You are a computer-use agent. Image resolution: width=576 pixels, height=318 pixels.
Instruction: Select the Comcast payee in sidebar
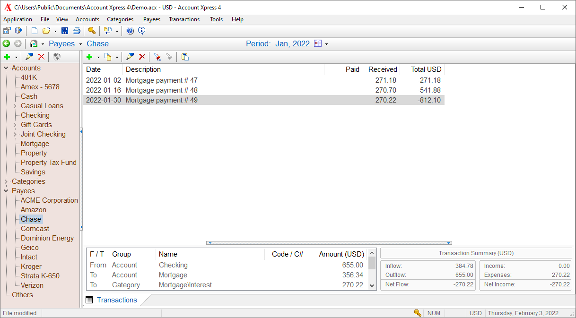[x=35, y=229]
